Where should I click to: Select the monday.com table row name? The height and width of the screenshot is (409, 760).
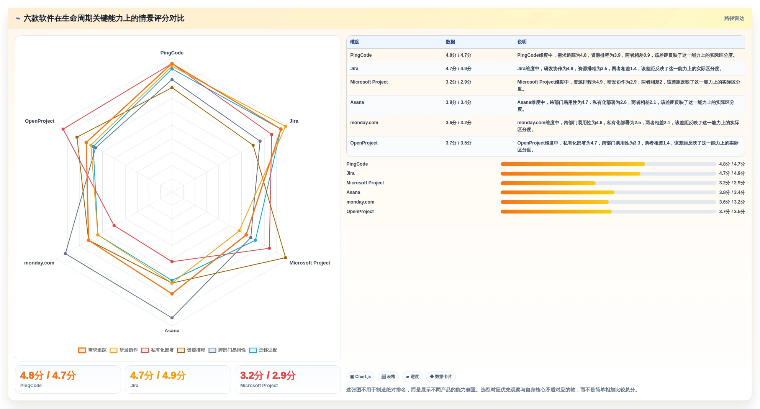tap(364, 123)
